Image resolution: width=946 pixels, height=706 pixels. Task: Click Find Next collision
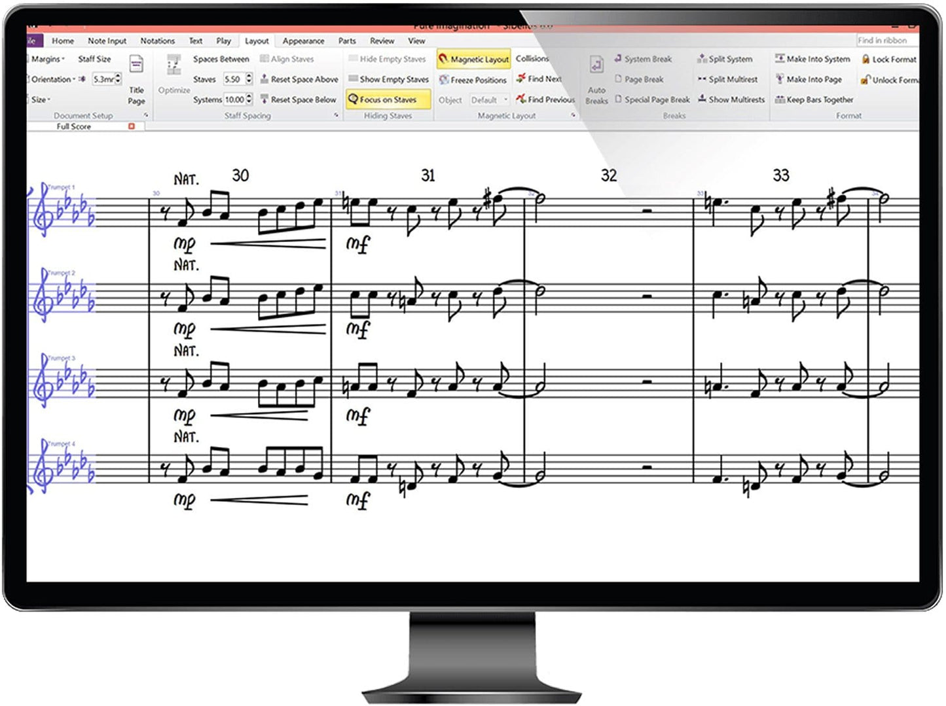pos(541,79)
